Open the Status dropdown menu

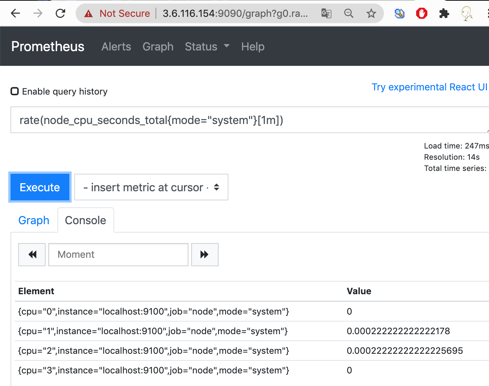click(207, 46)
